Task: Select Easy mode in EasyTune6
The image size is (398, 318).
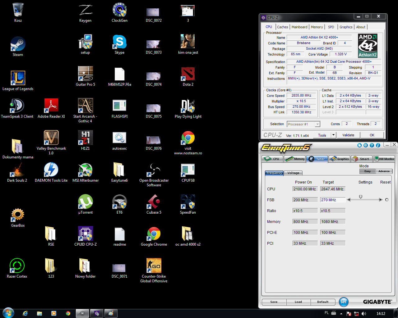Action: (x=368, y=171)
